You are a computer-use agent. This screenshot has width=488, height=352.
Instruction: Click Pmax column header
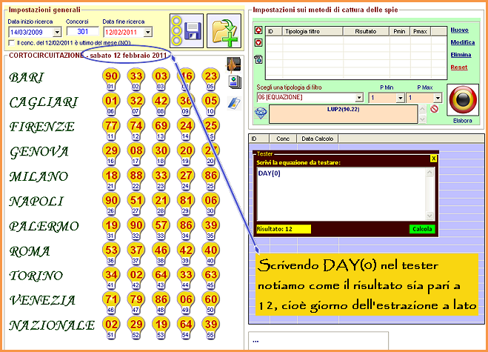(420, 31)
